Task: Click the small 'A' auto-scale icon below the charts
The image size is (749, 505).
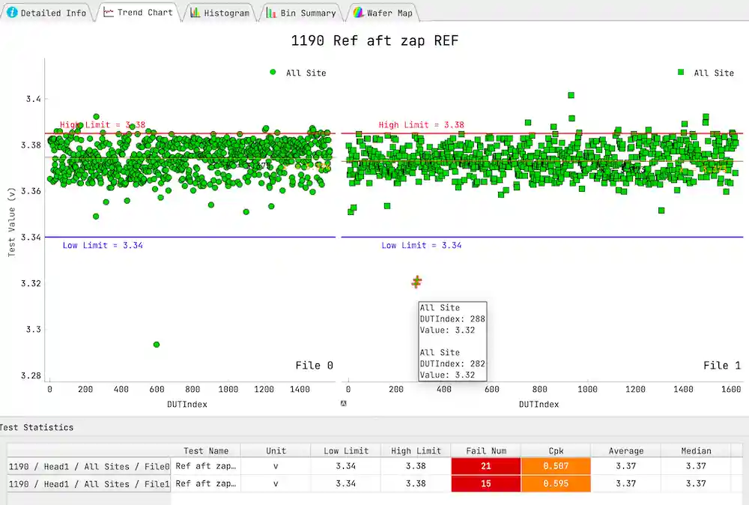Action: (x=343, y=403)
